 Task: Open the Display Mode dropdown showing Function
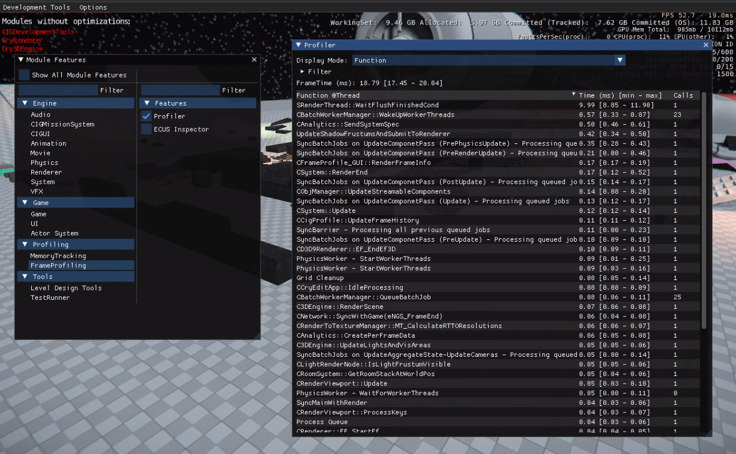click(x=620, y=60)
